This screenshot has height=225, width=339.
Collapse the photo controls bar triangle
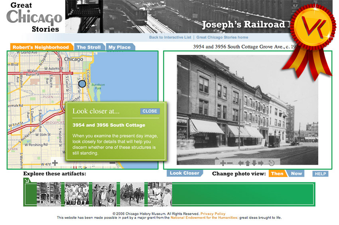(217, 159)
